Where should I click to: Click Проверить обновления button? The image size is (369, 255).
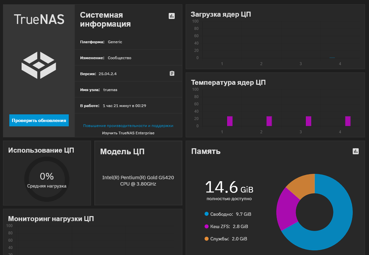click(39, 120)
